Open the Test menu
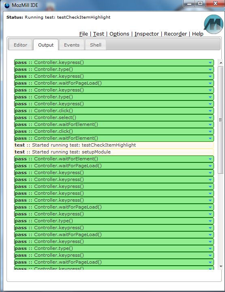225x292 pixels. coord(99,34)
